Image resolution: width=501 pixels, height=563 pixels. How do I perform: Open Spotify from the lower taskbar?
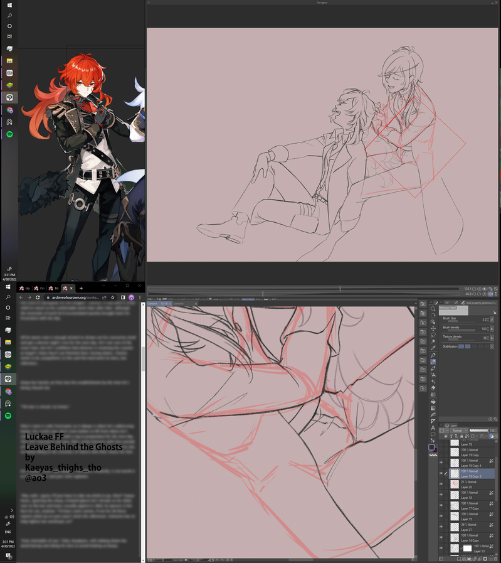[8, 416]
